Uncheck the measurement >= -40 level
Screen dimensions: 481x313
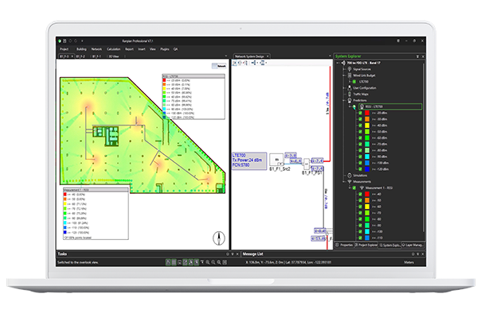click(360, 194)
